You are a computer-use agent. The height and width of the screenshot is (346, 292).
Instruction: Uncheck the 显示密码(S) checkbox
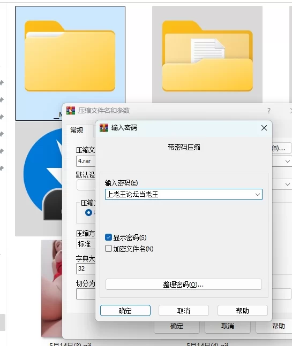(108, 237)
